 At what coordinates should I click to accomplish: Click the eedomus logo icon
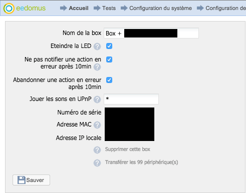9,8
